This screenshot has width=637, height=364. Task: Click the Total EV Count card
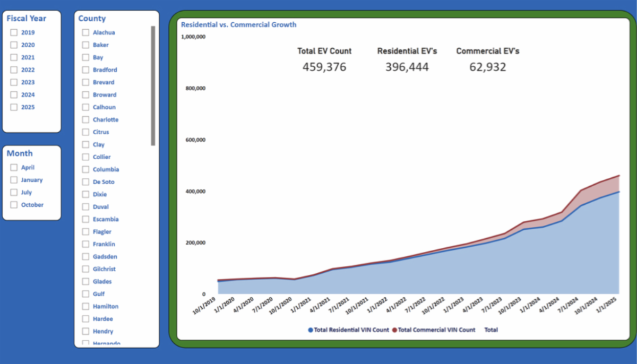tap(324, 59)
